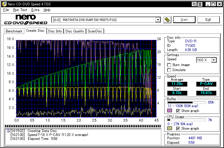Open the MATSHITA DVD-RAM drive dropdown
224x148 pixels.
click(x=158, y=20)
